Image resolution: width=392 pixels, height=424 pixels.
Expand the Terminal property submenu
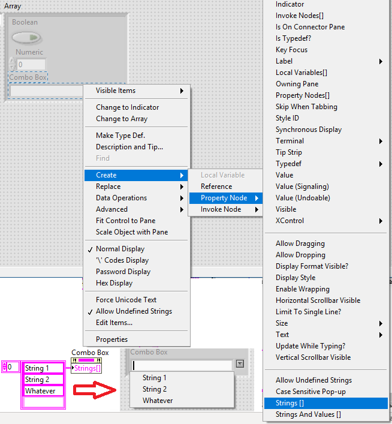[x=325, y=141]
